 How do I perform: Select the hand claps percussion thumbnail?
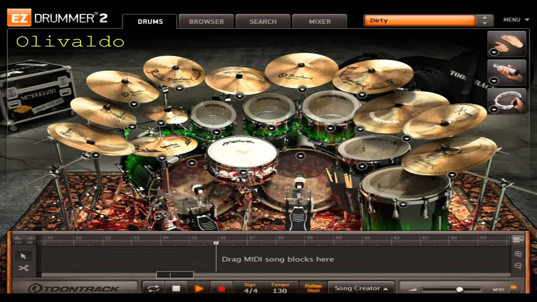tap(507, 44)
